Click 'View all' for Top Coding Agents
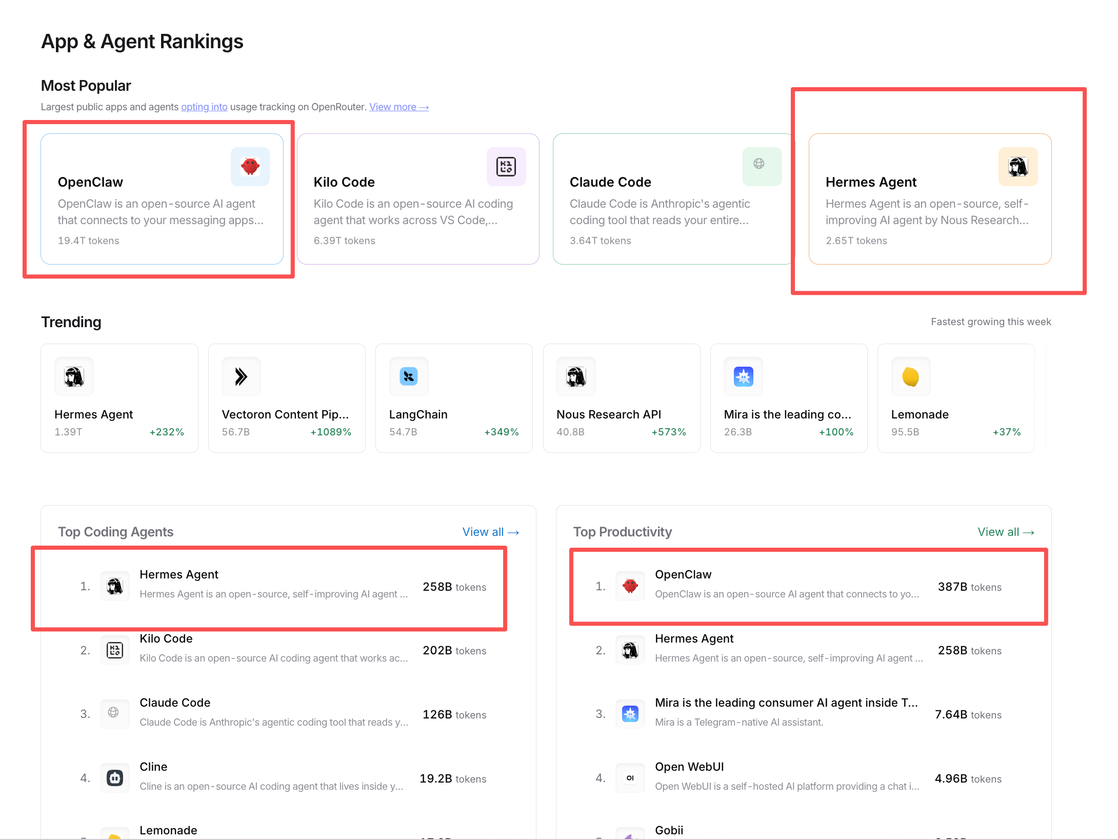This screenshot has width=1118, height=840. (491, 532)
